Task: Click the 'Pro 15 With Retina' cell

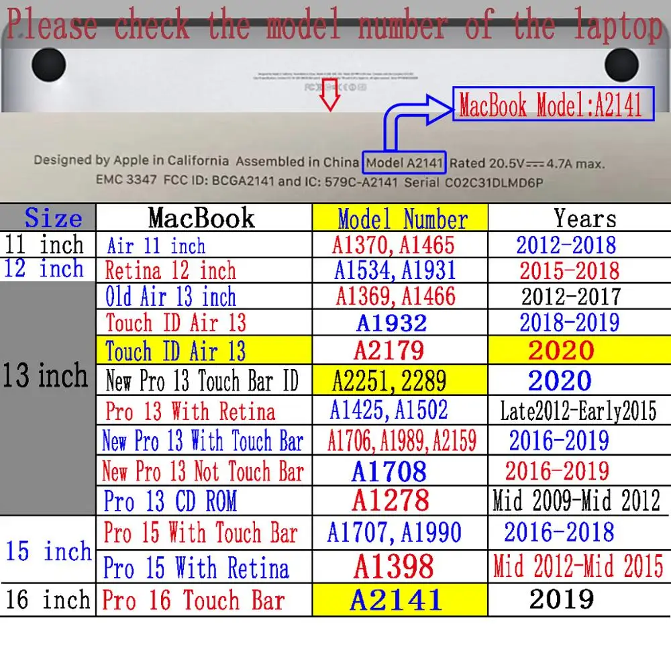Action: pos(204,566)
